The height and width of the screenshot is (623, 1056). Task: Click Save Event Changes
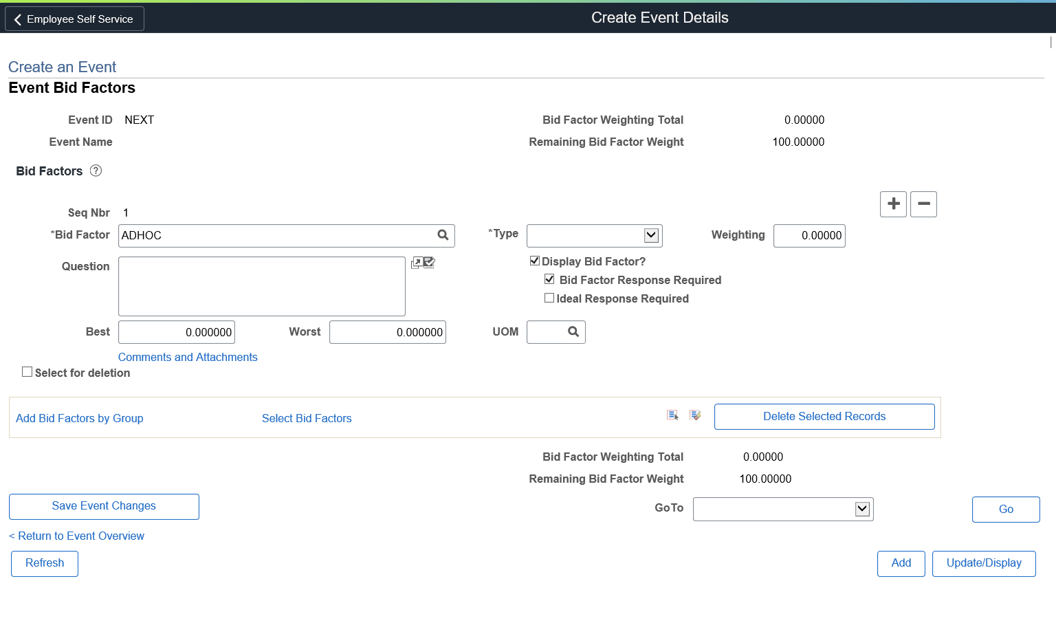pyautogui.click(x=103, y=506)
